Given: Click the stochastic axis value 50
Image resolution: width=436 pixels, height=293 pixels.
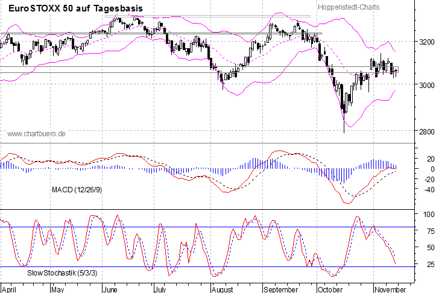Looking at the screenshot, I should point(431,247).
